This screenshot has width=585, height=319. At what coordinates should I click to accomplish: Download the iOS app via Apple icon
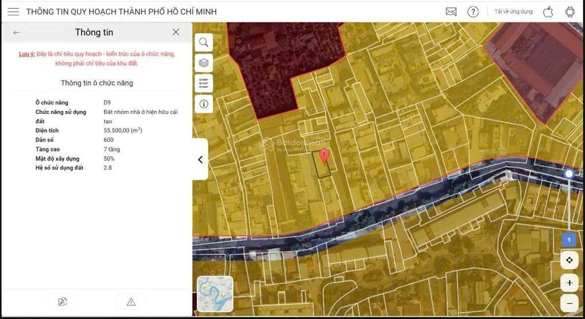click(x=548, y=11)
